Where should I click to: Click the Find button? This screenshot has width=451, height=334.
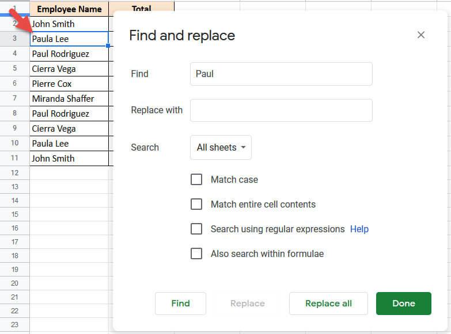(180, 304)
